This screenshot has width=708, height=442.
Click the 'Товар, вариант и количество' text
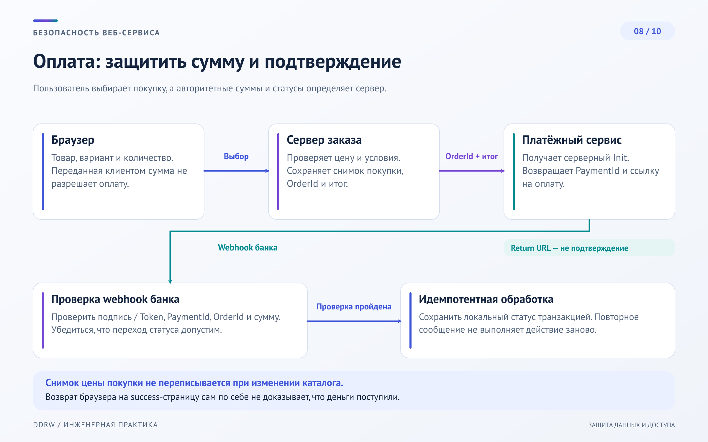(119, 171)
